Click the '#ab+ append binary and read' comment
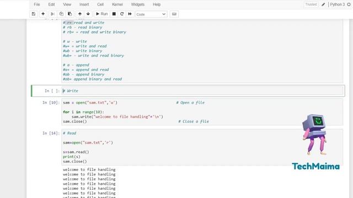The image size is (353, 198). [92, 79]
